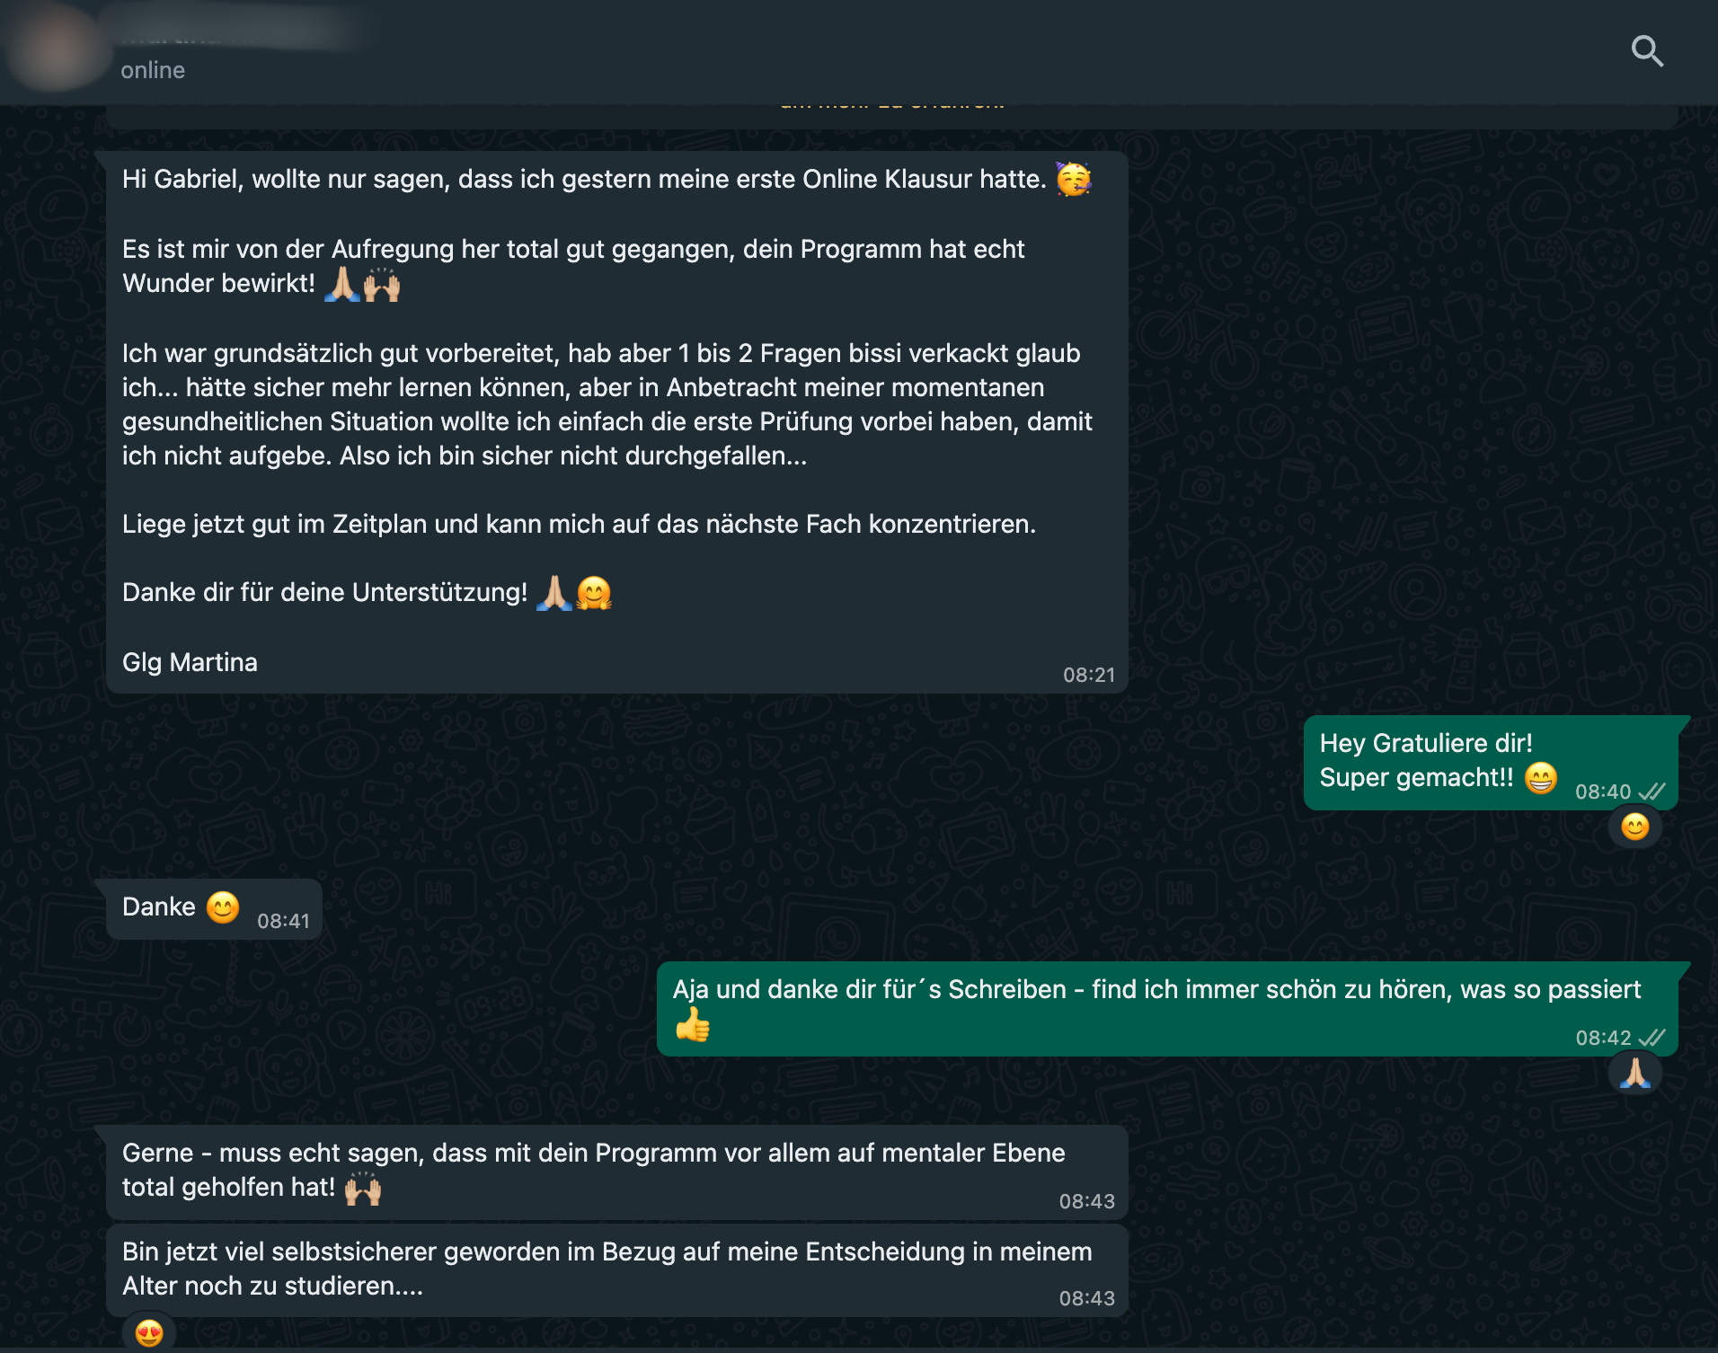Select the 'Hey Gratuliere dir!' message bubble
The image size is (1718, 1353).
[x=1491, y=763]
